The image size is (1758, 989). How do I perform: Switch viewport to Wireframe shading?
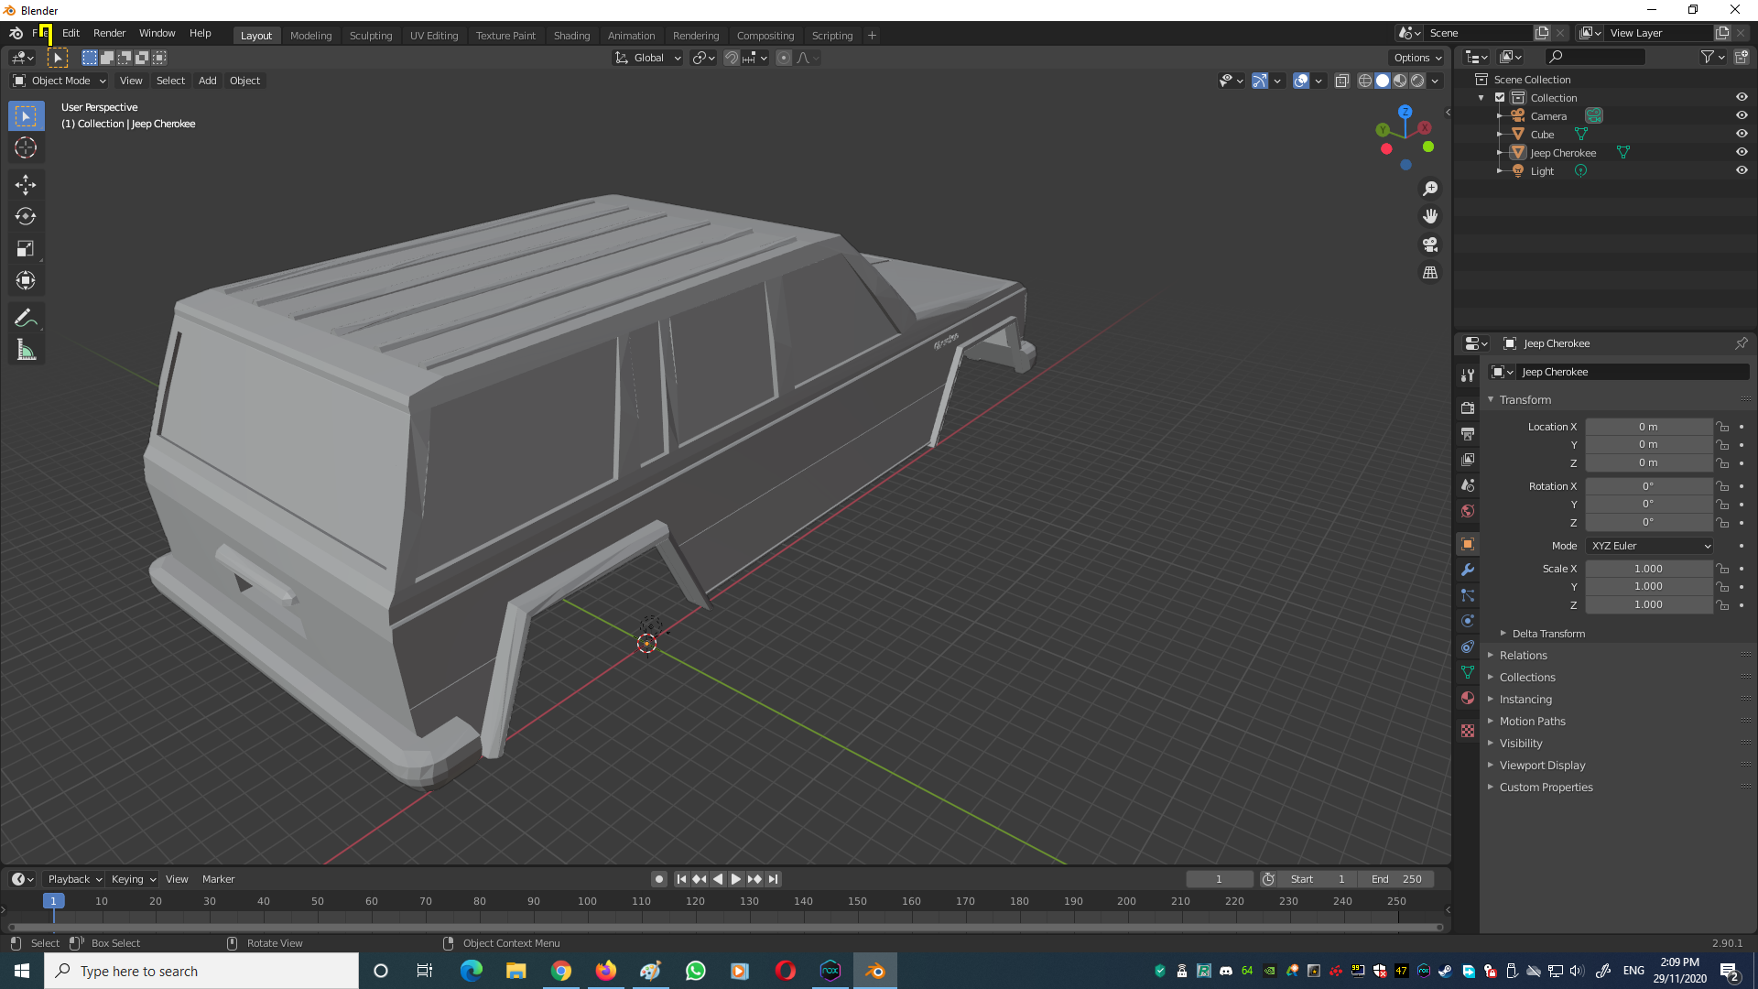tap(1364, 81)
